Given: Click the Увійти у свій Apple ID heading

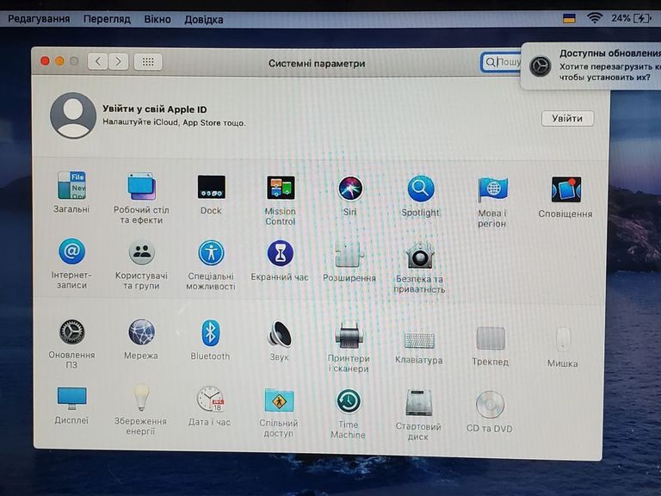Looking at the screenshot, I should (155, 109).
